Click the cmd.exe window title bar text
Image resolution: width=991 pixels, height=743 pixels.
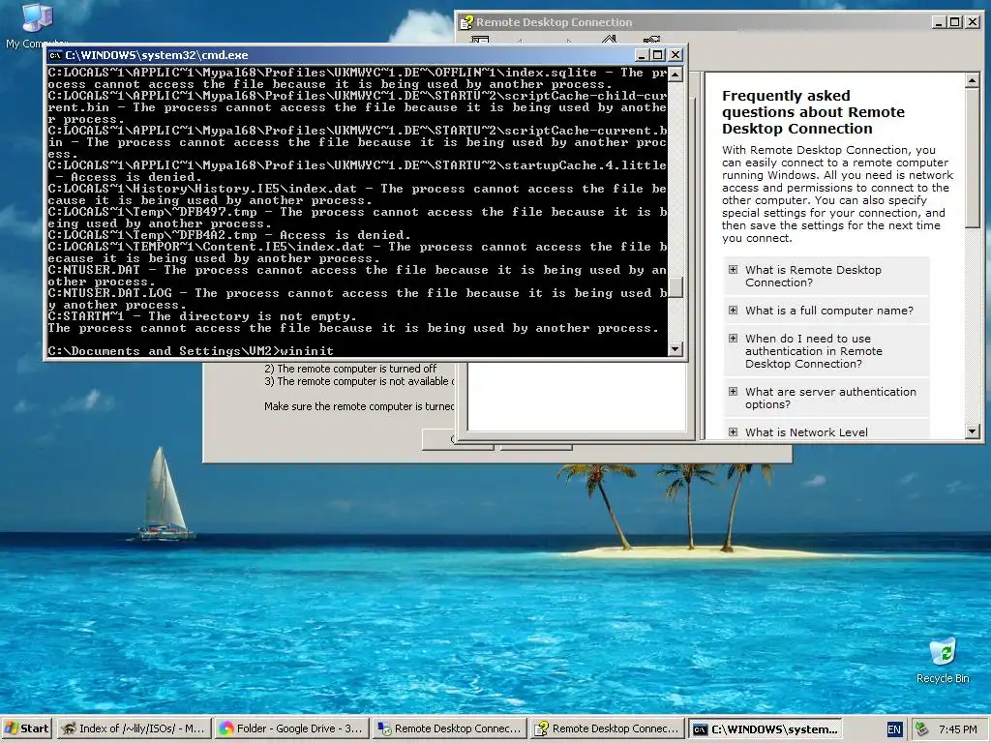pos(156,55)
